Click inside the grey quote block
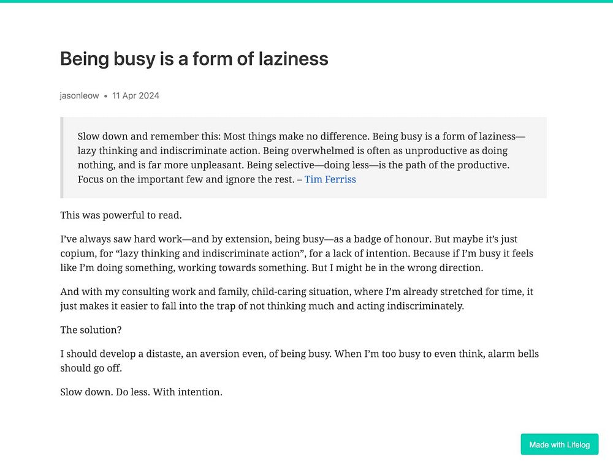The height and width of the screenshot is (467, 613). pos(303,157)
